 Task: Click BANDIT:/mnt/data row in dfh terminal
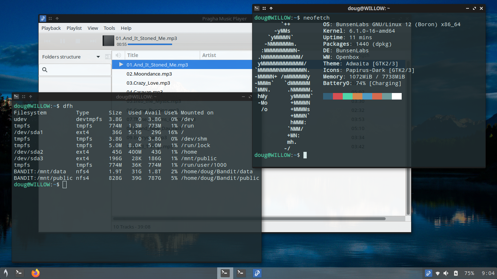point(133,171)
